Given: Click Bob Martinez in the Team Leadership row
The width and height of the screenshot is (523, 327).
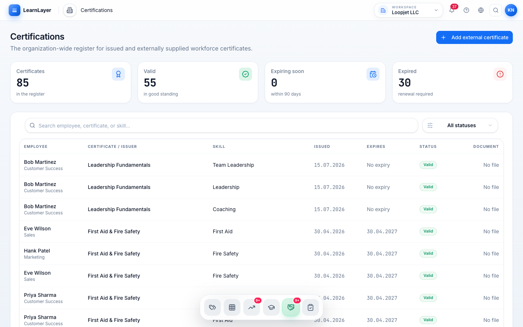Looking at the screenshot, I should point(40,162).
